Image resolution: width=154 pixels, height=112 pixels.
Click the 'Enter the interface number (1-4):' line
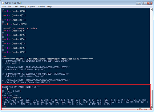point(22,87)
